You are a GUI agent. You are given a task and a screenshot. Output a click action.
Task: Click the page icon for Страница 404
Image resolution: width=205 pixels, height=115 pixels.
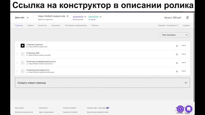click(x=22, y=54)
